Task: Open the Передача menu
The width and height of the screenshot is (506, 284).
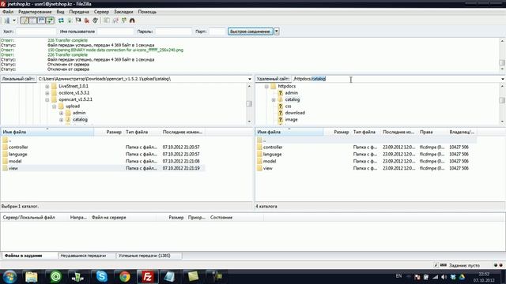Action: [x=79, y=12]
